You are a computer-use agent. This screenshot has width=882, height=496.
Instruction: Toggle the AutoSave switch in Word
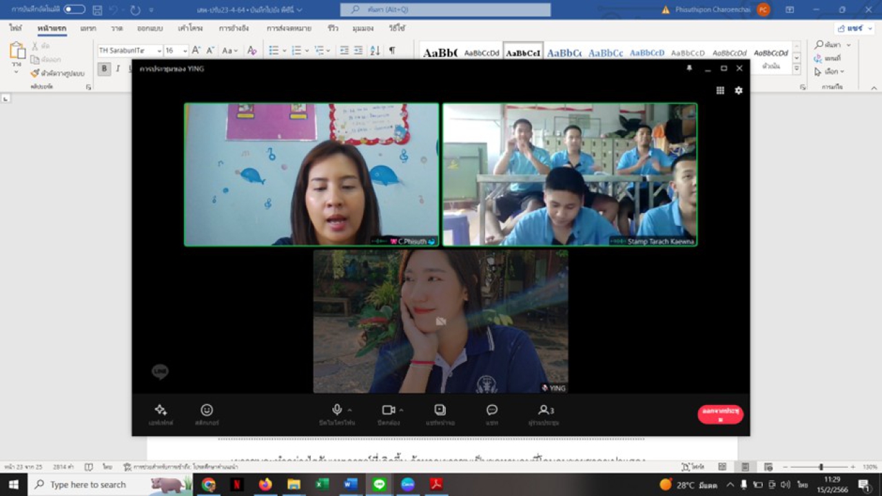[74, 10]
